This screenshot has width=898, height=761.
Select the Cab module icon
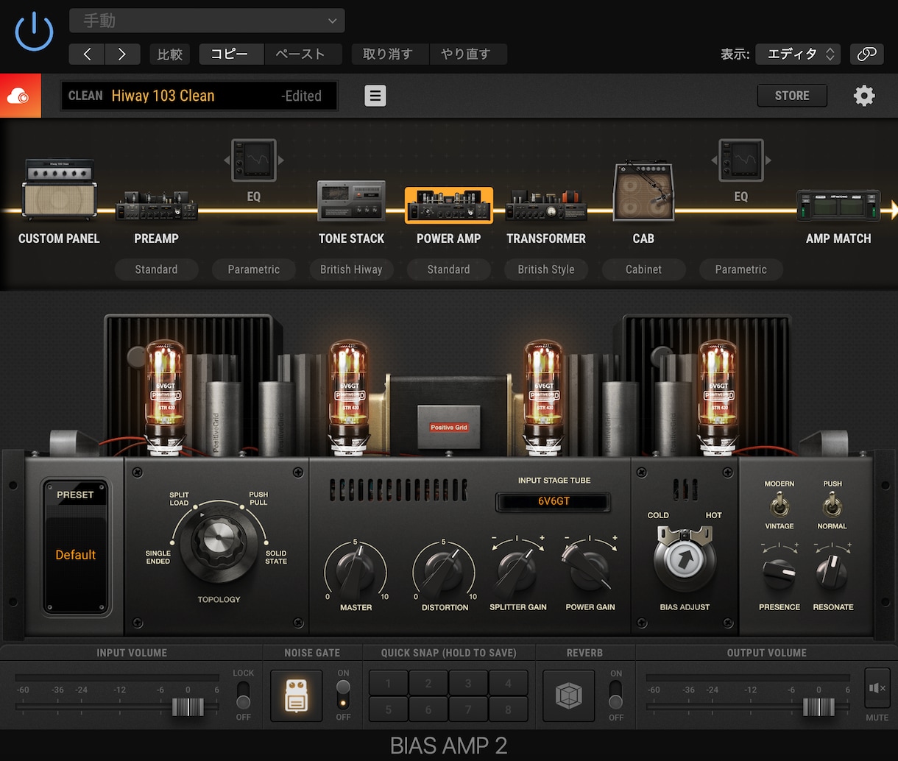pos(644,191)
